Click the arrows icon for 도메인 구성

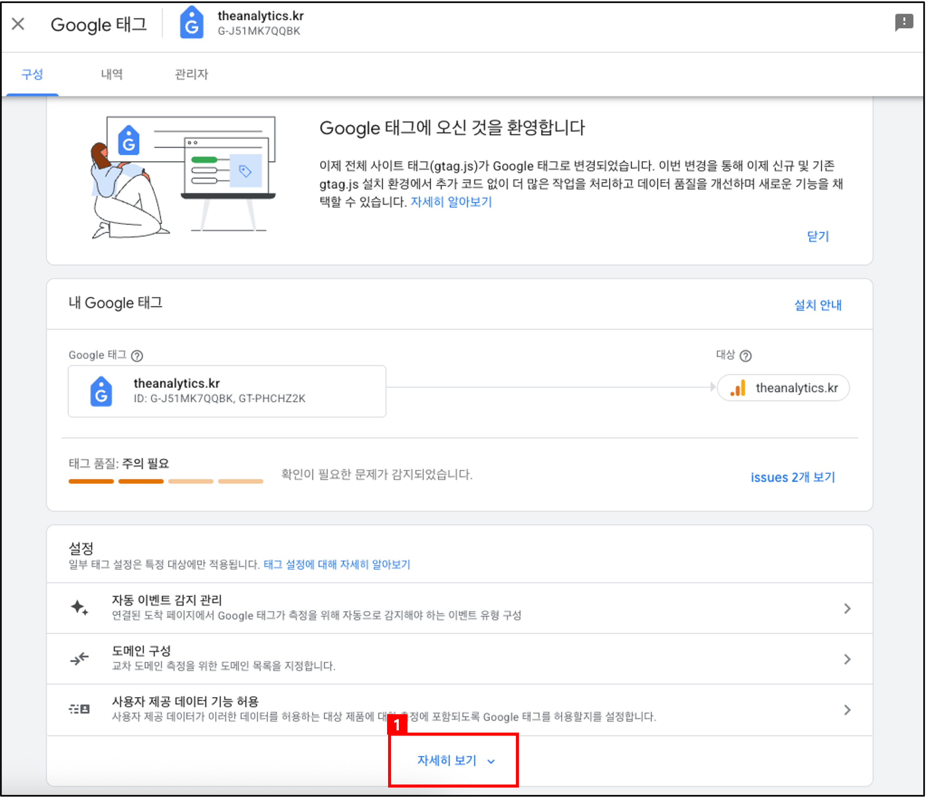(x=80, y=659)
